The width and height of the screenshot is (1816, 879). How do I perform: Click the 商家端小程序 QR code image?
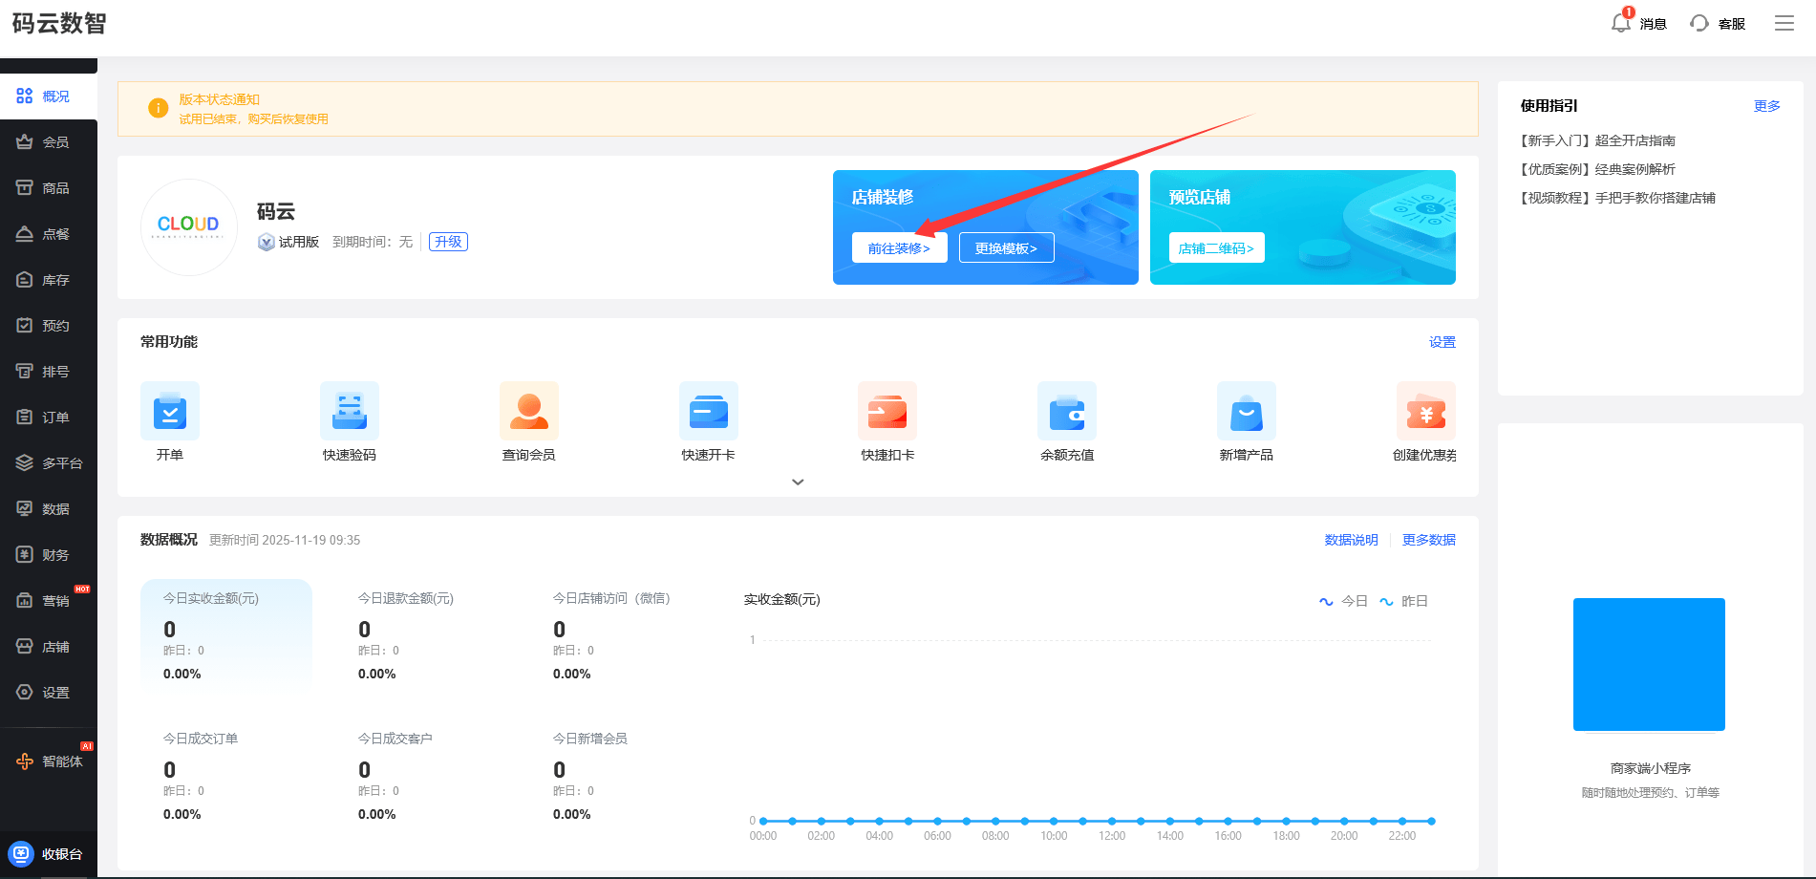[x=1649, y=664]
